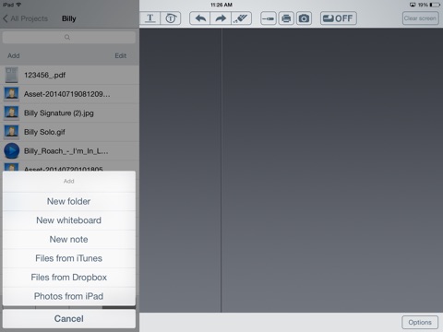Tap the project search field
443x332 pixels.
tap(69, 37)
